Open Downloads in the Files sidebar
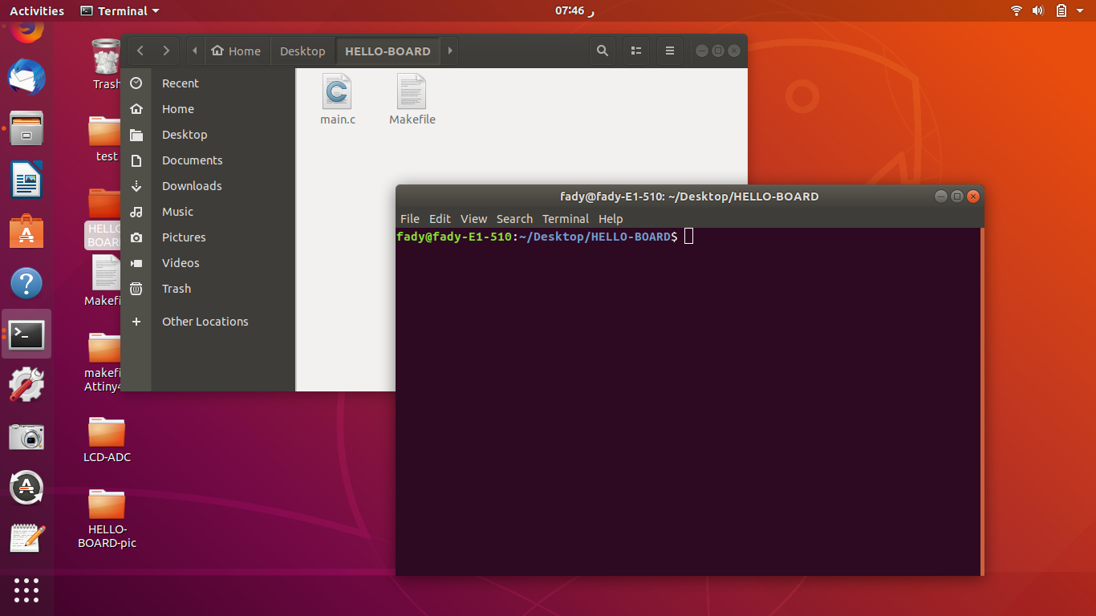Image resolution: width=1096 pixels, height=616 pixels. click(208, 186)
